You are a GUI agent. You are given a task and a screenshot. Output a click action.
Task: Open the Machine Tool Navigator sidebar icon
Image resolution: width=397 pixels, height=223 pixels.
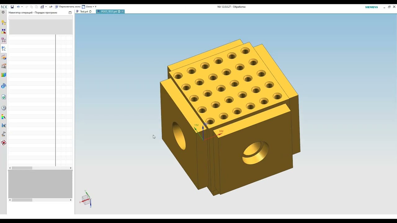pyautogui.click(x=4, y=66)
